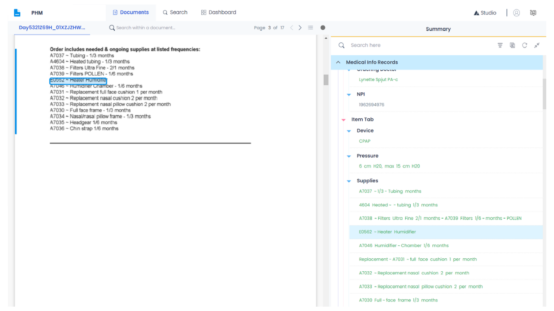Click the document view icon in Summary

[512, 45]
